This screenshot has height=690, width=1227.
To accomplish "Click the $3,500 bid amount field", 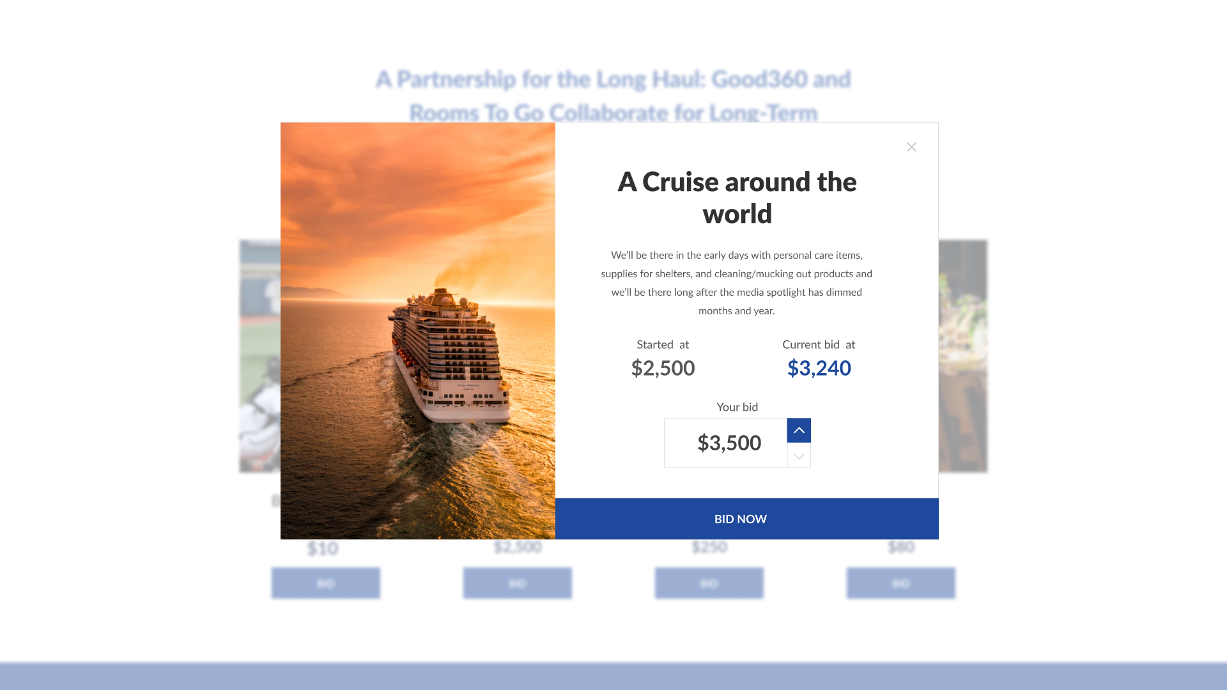I will (725, 443).
